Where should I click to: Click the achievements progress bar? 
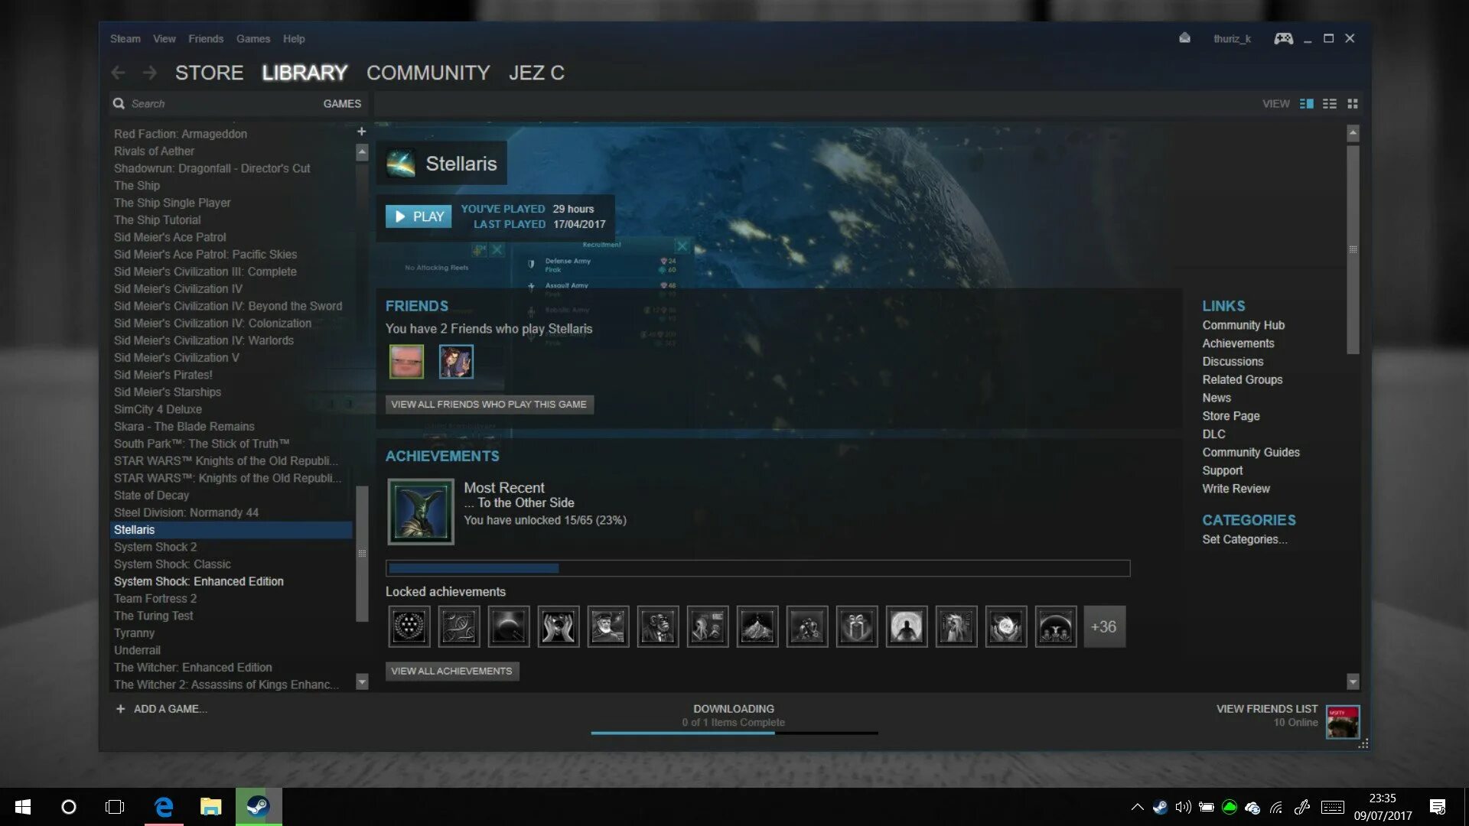(757, 568)
